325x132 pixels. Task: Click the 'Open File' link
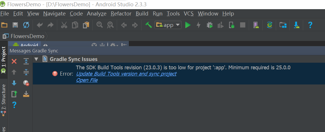coord(87,80)
